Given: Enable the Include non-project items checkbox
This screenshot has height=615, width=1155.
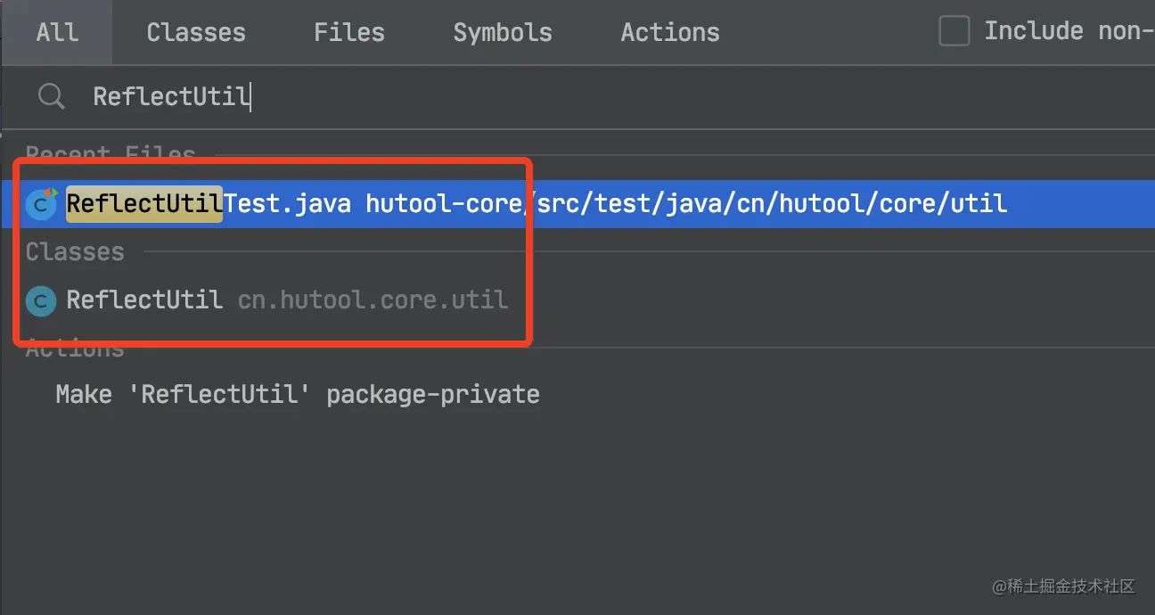Looking at the screenshot, I should click(x=954, y=31).
